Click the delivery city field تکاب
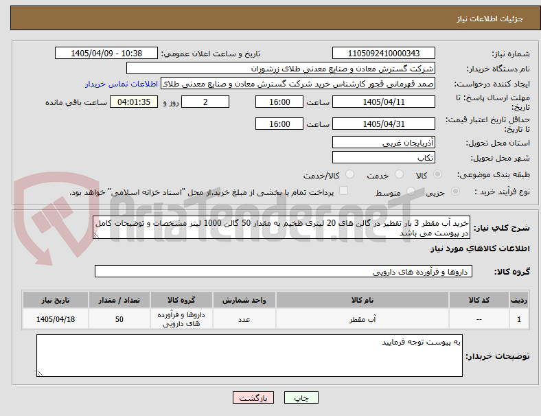 tap(383, 157)
